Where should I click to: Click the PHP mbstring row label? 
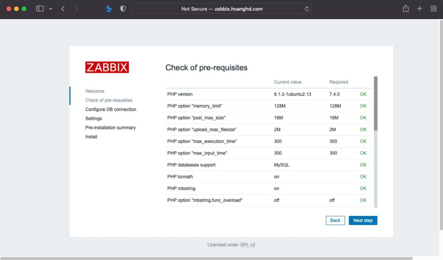click(181, 188)
